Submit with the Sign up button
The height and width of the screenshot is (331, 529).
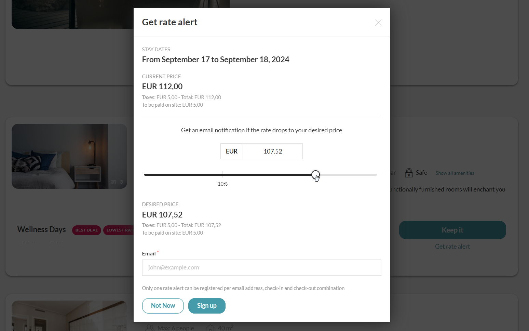click(x=207, y=306)
